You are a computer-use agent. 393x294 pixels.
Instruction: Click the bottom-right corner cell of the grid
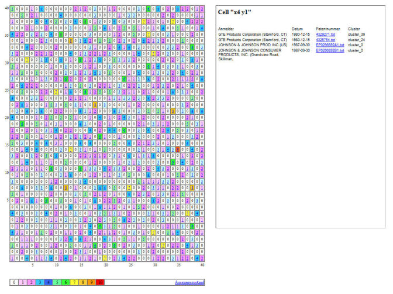(x=202, y=258)
